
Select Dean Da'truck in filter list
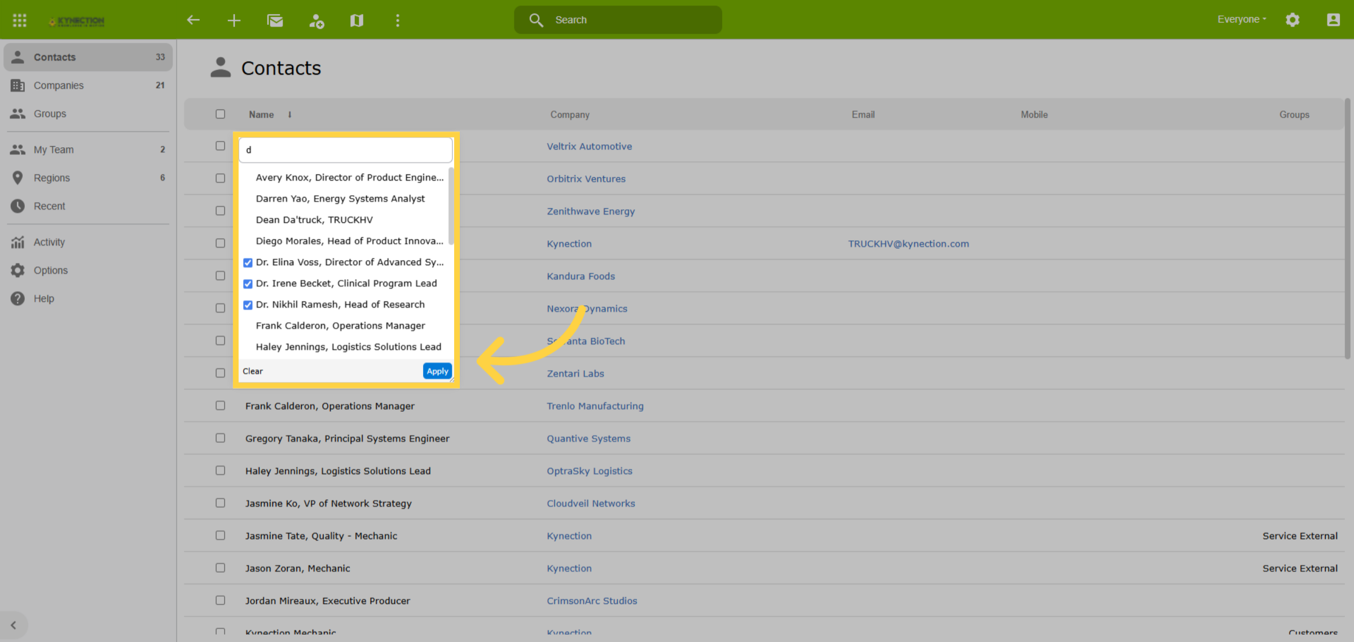[314, 219]
